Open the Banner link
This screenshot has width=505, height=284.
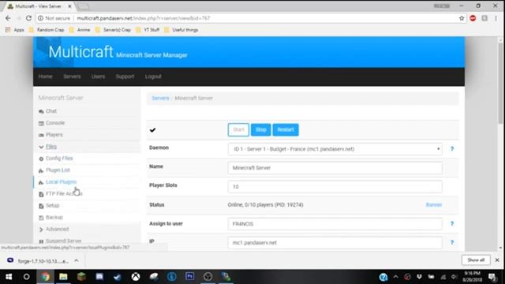click(434, 205)
